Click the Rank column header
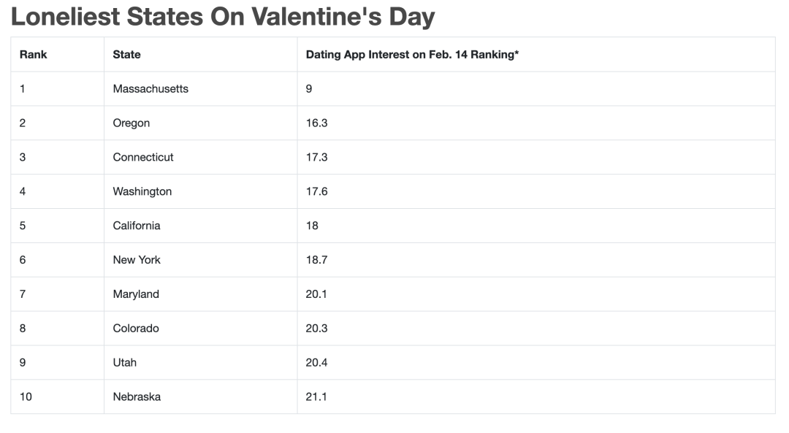Screen dimensions: 789x433 [x=33, y=54]
